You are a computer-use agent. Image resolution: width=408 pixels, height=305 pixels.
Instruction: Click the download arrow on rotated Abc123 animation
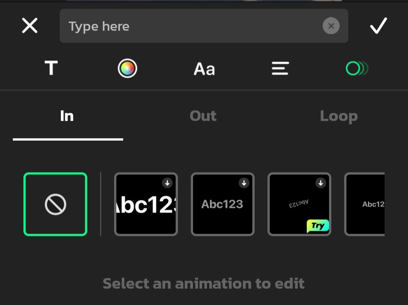coord(321,183)
